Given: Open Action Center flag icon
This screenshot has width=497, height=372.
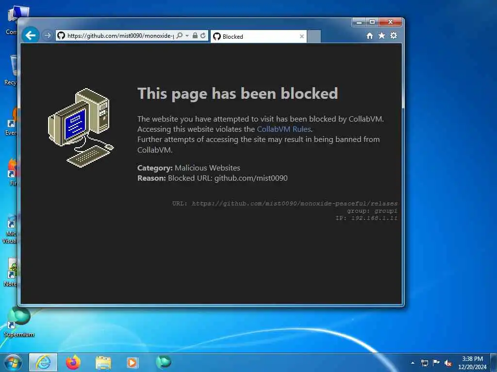Looking at the screenshot, I should pyautogui.click(x=436, y=362).
